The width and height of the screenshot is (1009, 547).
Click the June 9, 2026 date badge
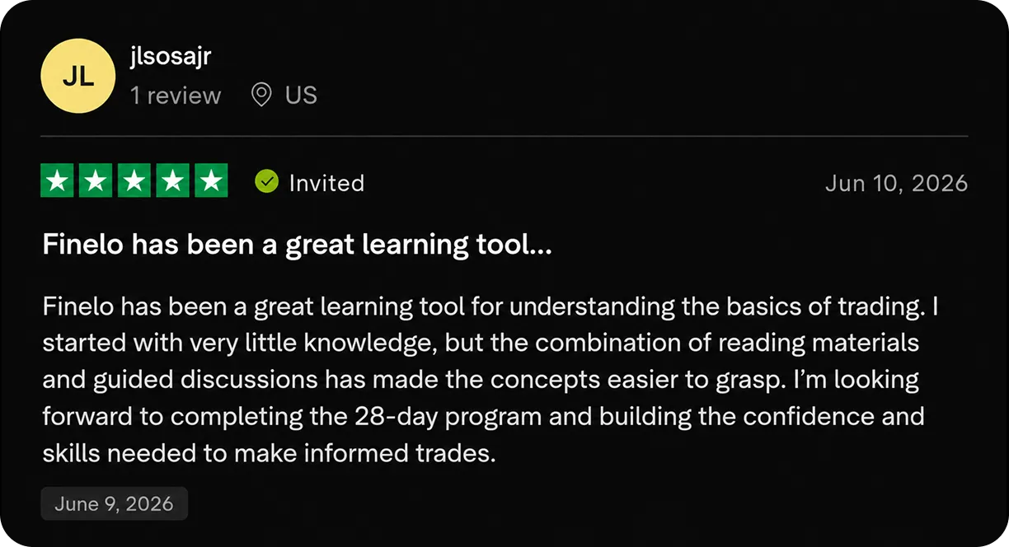115,503
